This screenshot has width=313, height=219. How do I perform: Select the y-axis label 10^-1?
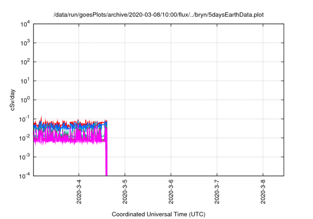pyautogui.click(x=24, y=119)
